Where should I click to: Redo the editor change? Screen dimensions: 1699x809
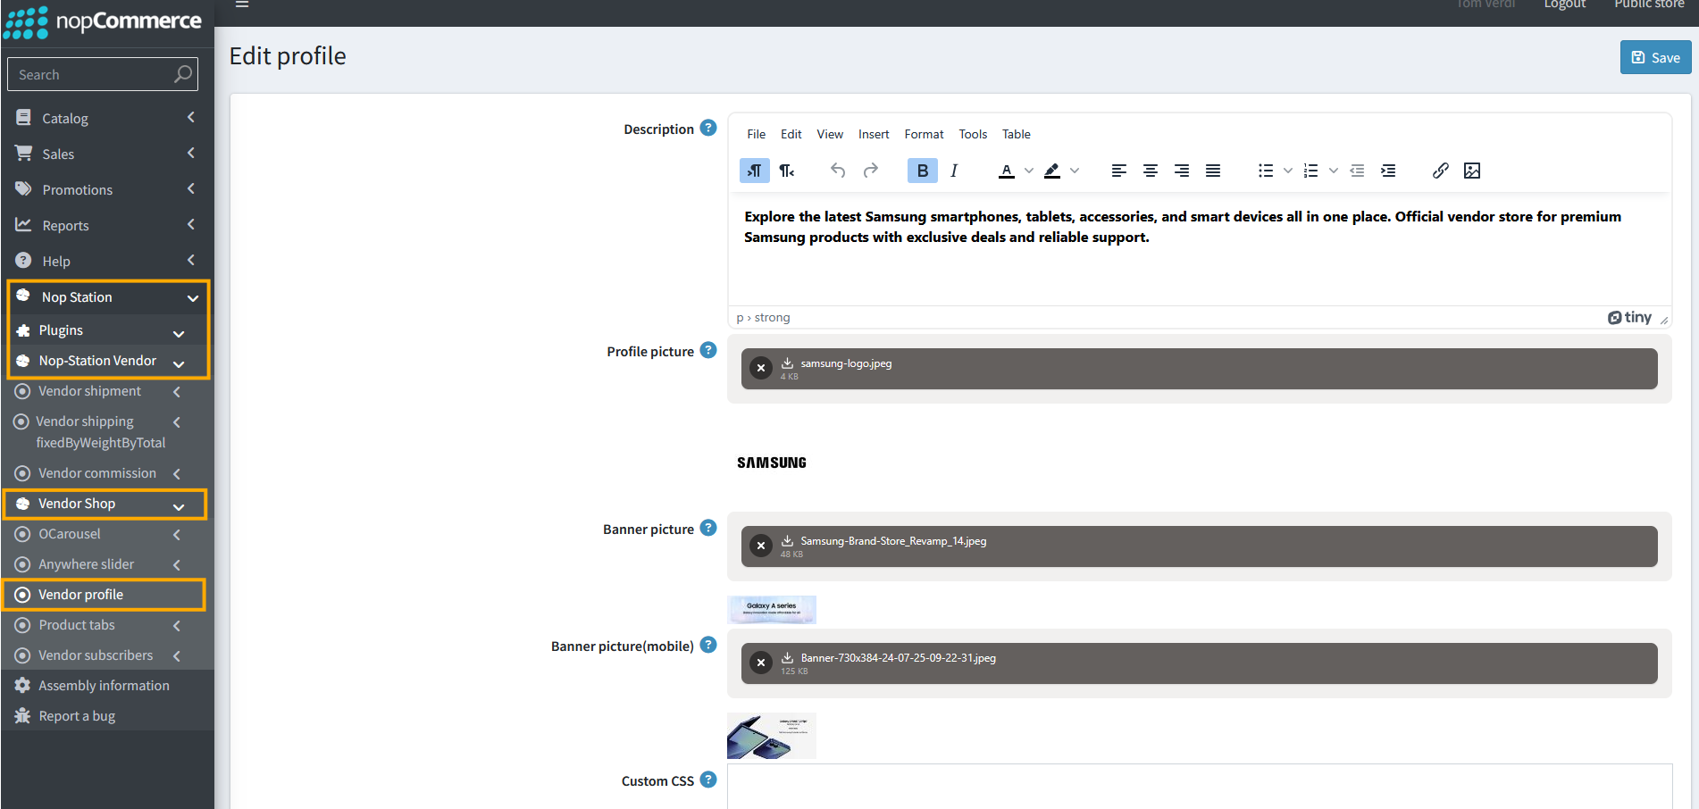coord(871,171)
